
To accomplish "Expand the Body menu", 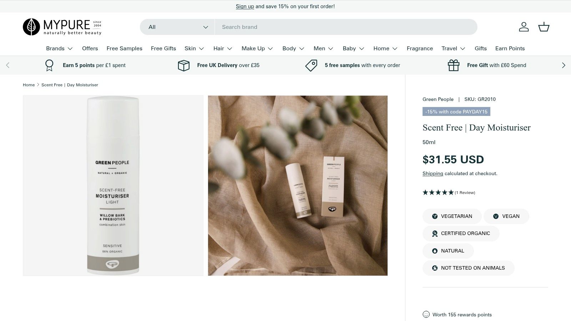I will coord(293,49).
